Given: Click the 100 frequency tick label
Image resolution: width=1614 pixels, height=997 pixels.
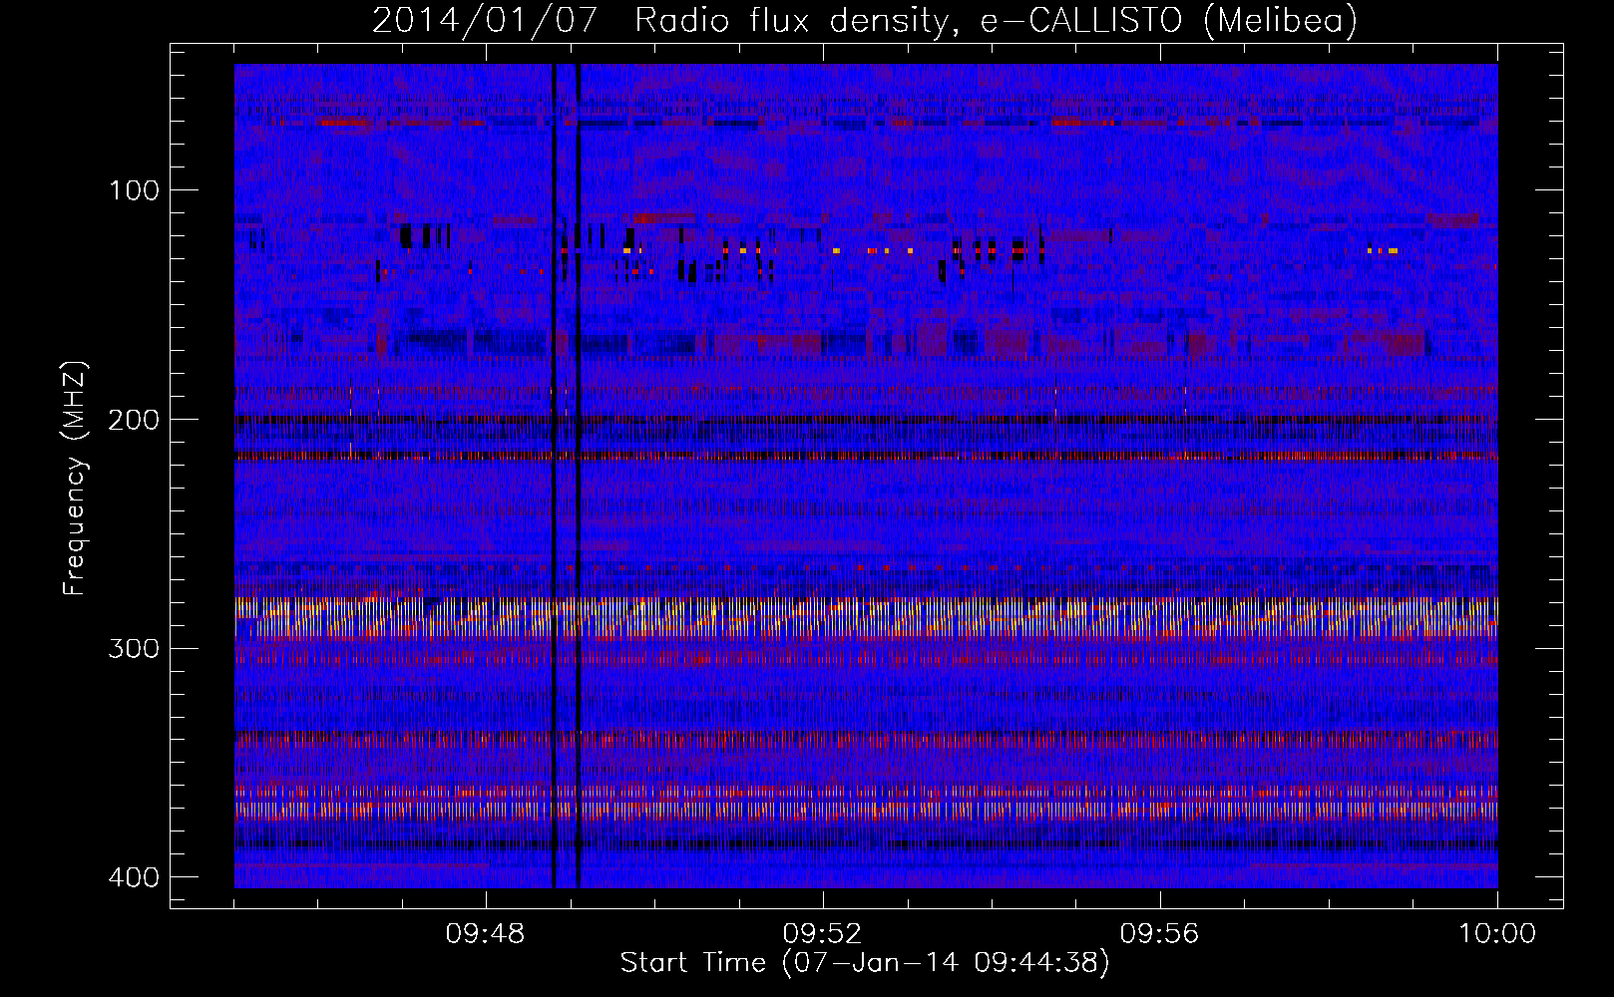Looking at the screenshot, I should click(x=134, y=190).
